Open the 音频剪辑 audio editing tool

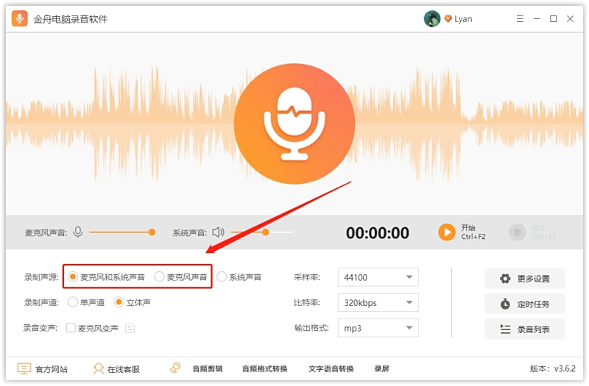208,369
